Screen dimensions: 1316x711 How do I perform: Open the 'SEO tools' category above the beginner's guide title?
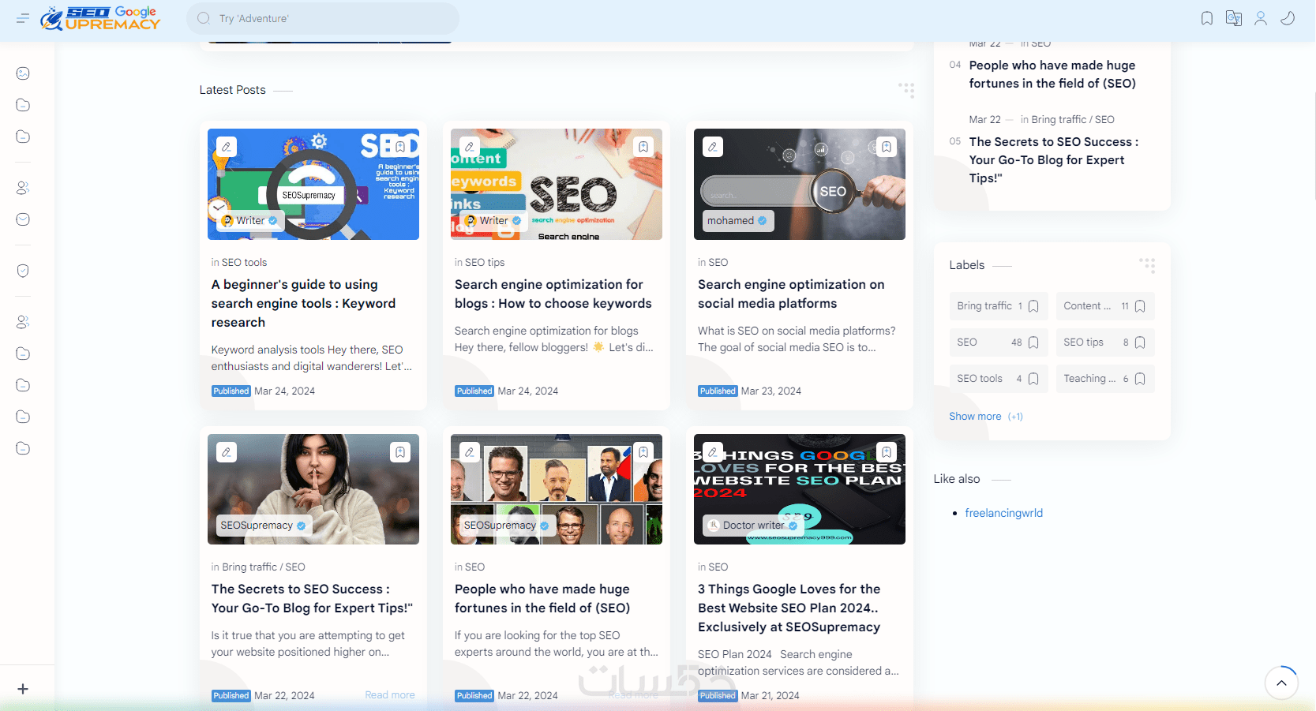click(244, 262)
